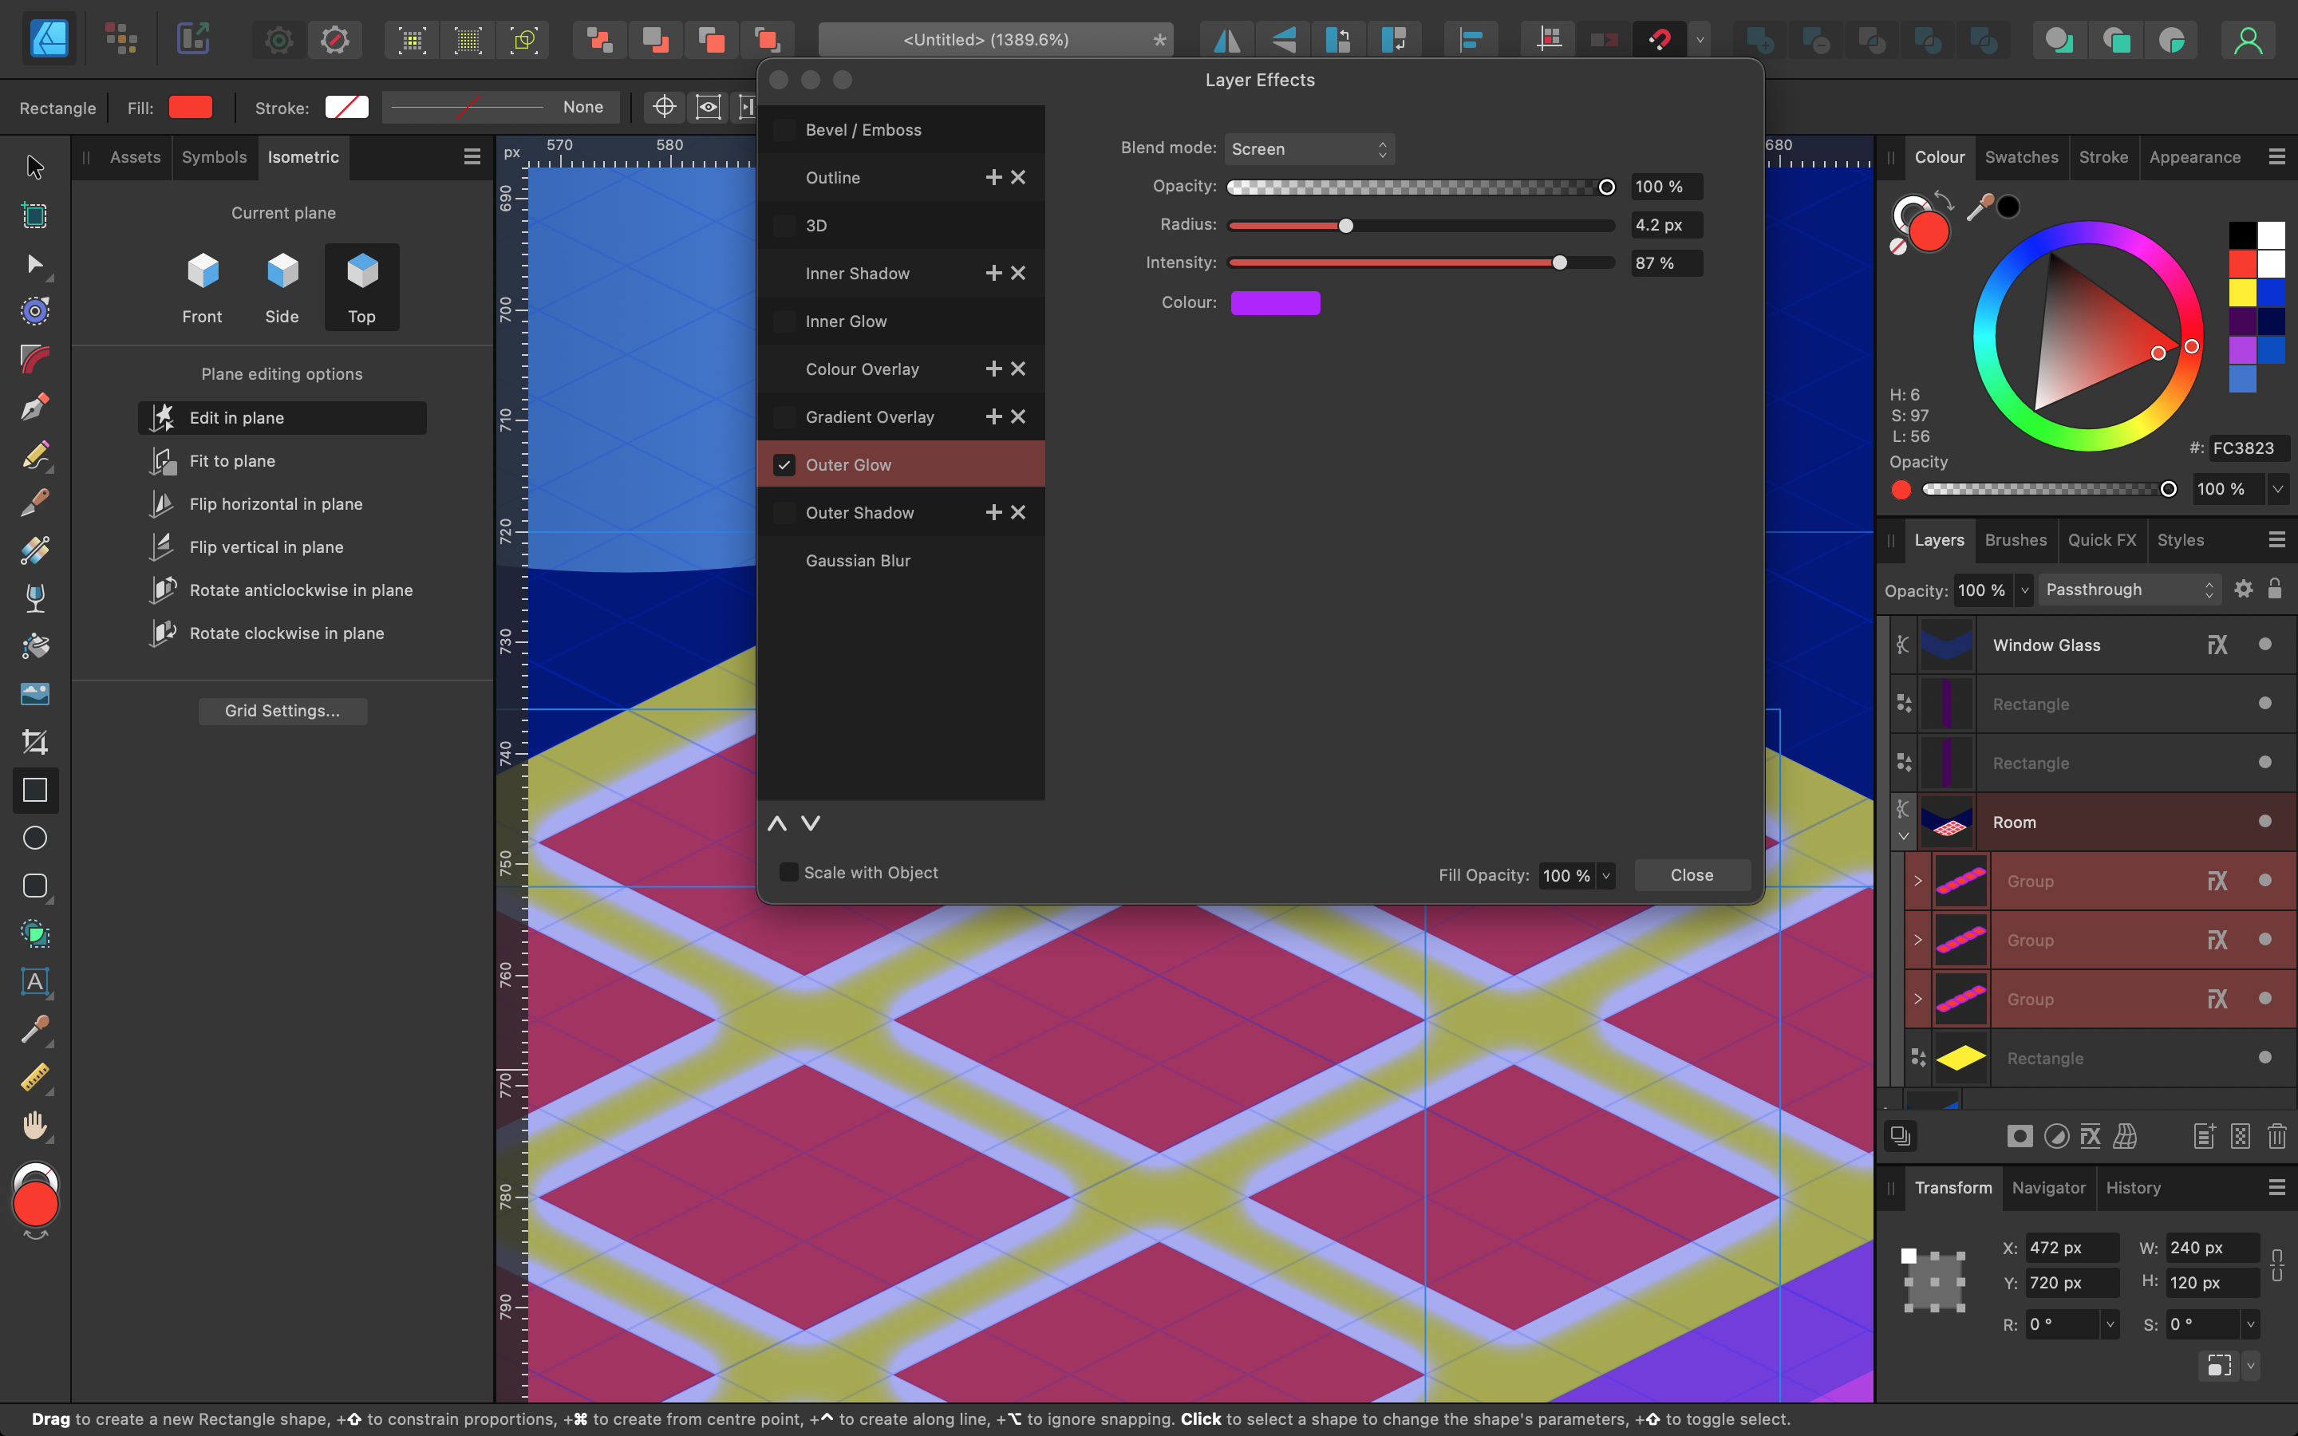This screenshot has width=2298, height=1436.
Task: Switch to the Navigator tab
Action: point(2048,1187)
